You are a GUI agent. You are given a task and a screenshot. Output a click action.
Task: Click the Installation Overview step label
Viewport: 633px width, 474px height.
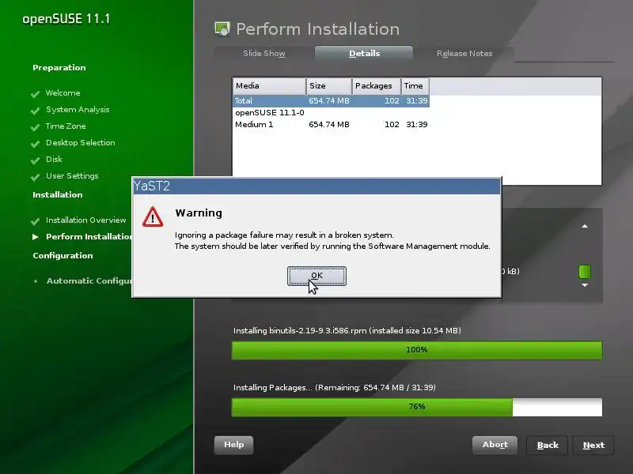86,220
